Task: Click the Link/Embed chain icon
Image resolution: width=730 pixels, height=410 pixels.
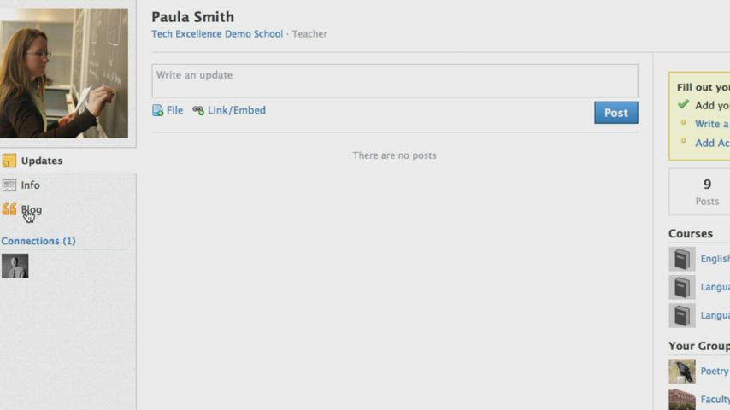Action: (198, 110)
